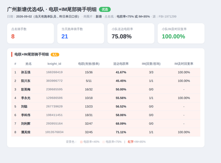This screenshot has height=163, width=221.
Task: Click 李永光's 1/1 IM reply cell
Action: [x=151, y=98]
